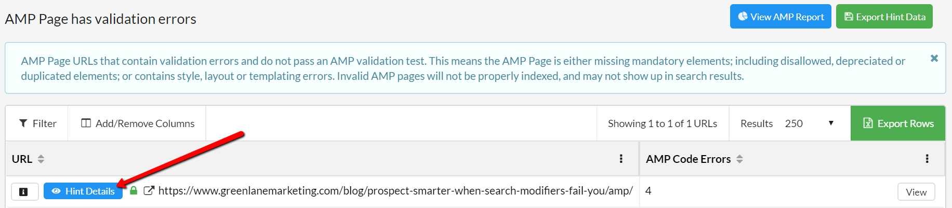Click the pie chart icon on View AMP Report
This screenshot has height=208, width=952.
743,17
